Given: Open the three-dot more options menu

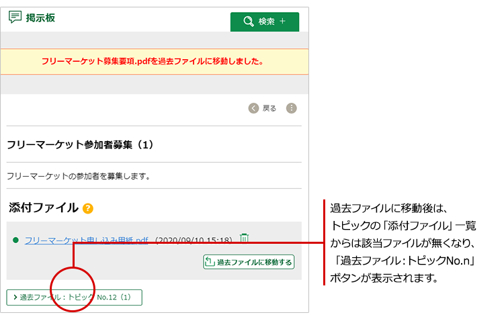Looking at the screenshot, I should (x=291, y=108).
